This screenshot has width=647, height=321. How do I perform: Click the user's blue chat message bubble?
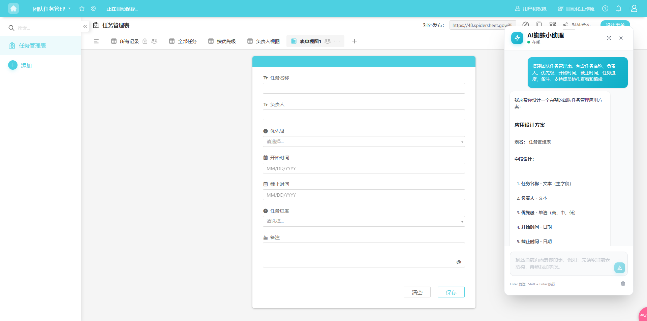[578, 72]
